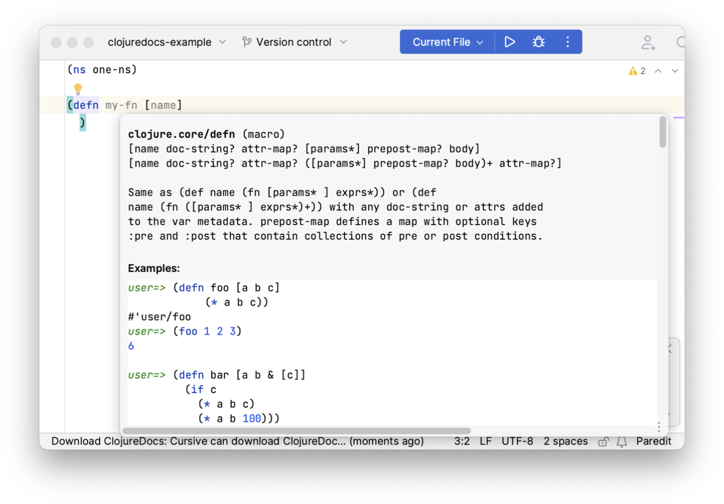Screen dimensions: 724x504
Task: Change the LF line separator
Action: point(486,441)
